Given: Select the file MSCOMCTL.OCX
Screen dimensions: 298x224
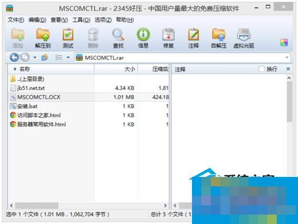Looking at the screenshot, I should (88, 97).
